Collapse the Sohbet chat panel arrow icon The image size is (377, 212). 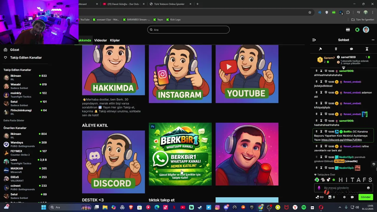(x=314, y=40)
